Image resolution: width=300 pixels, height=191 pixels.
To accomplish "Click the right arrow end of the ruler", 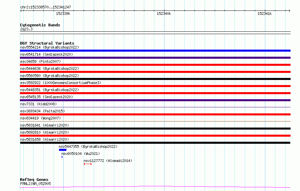I will (290, 10).
